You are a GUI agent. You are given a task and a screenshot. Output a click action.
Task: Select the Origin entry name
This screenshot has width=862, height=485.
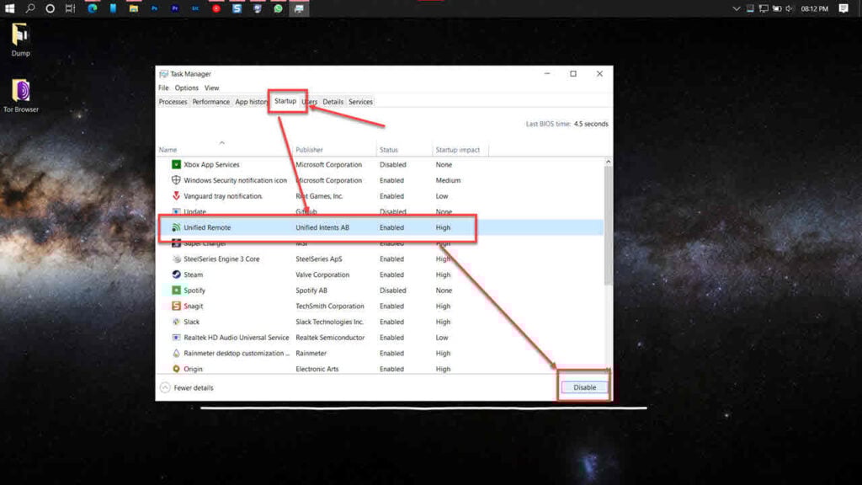[193, 369]
